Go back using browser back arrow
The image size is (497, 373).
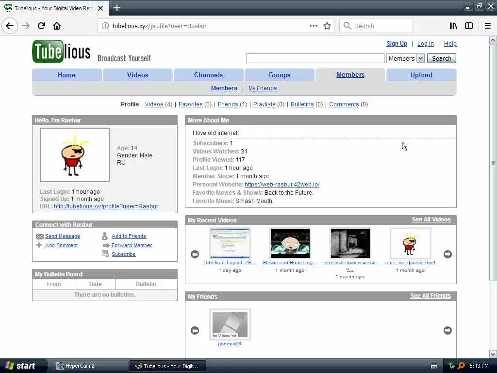tap(10, 26)
